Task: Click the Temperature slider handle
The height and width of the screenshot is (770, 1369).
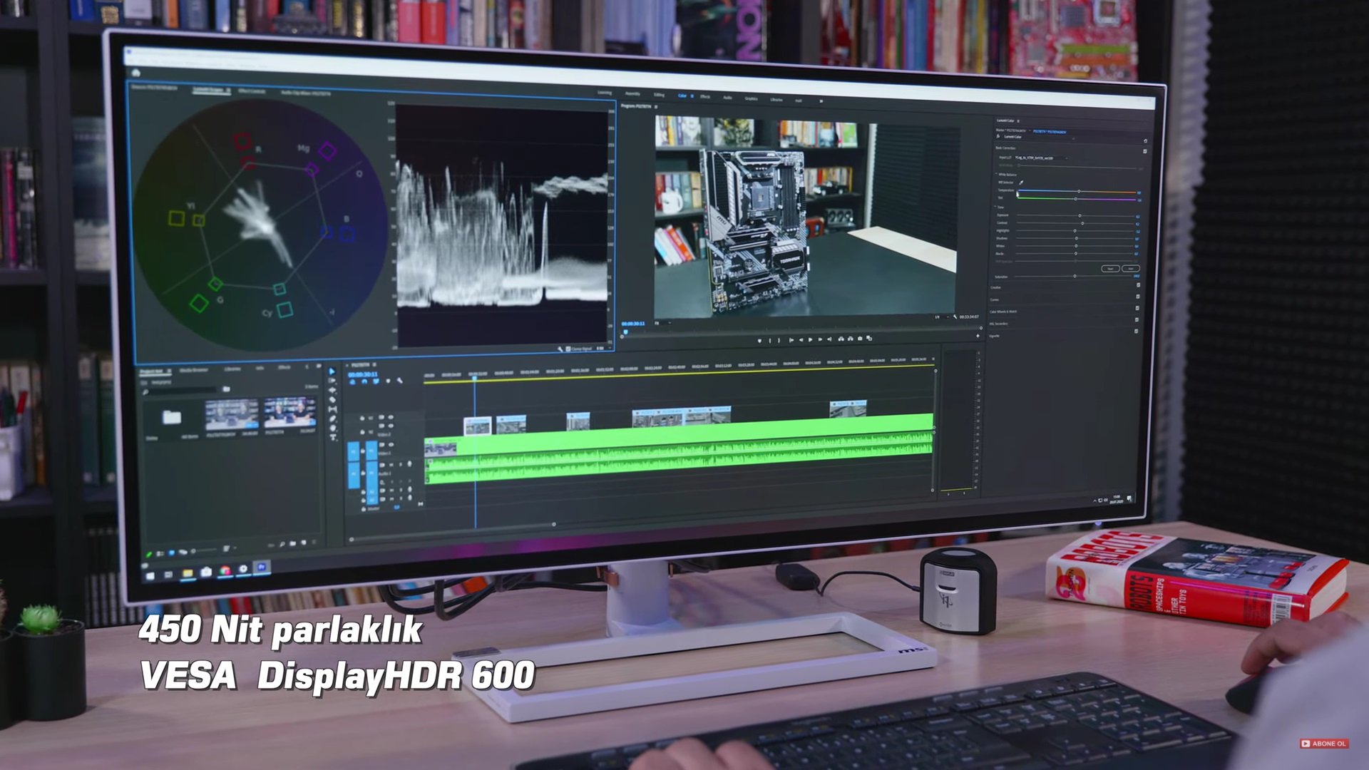Action: [x=1078, y=191]
